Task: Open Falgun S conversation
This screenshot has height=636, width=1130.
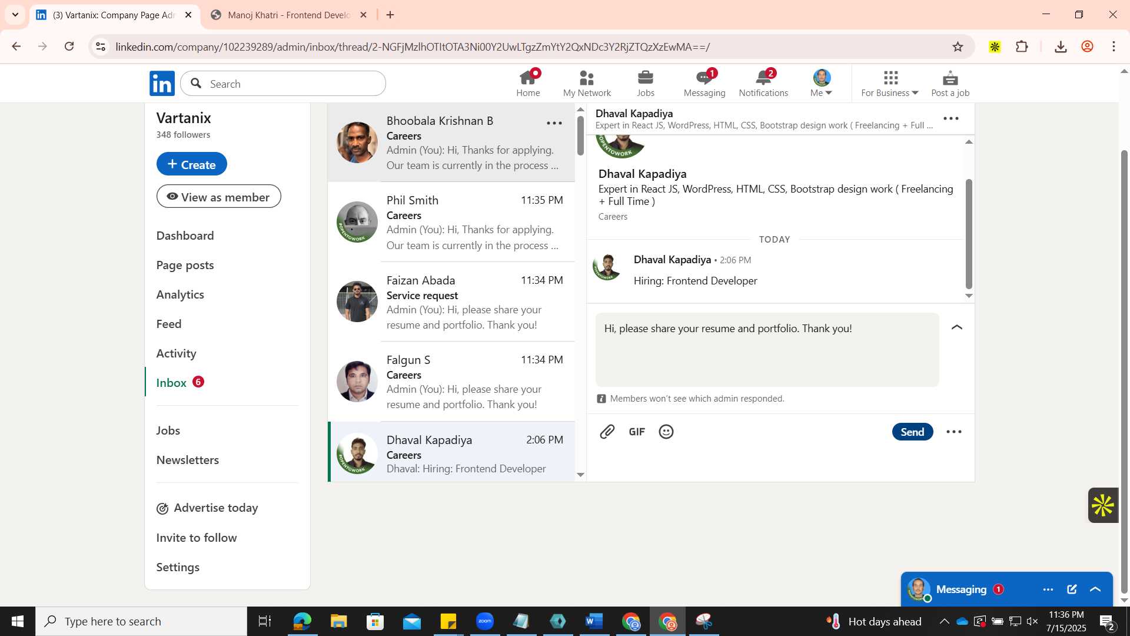Action: [x=451, y=381]
